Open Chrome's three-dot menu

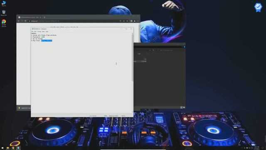138,21
